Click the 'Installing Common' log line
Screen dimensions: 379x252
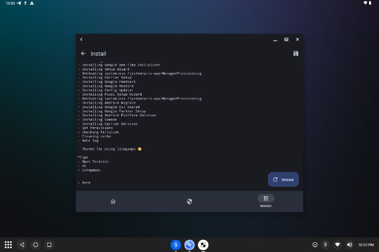pyautogui.click(x=98, y=120)
